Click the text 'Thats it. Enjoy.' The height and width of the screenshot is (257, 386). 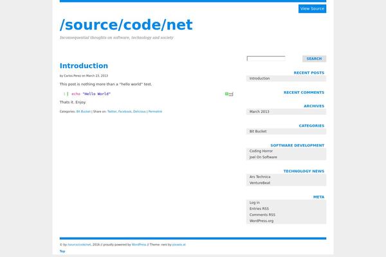(x=73, y=102)
